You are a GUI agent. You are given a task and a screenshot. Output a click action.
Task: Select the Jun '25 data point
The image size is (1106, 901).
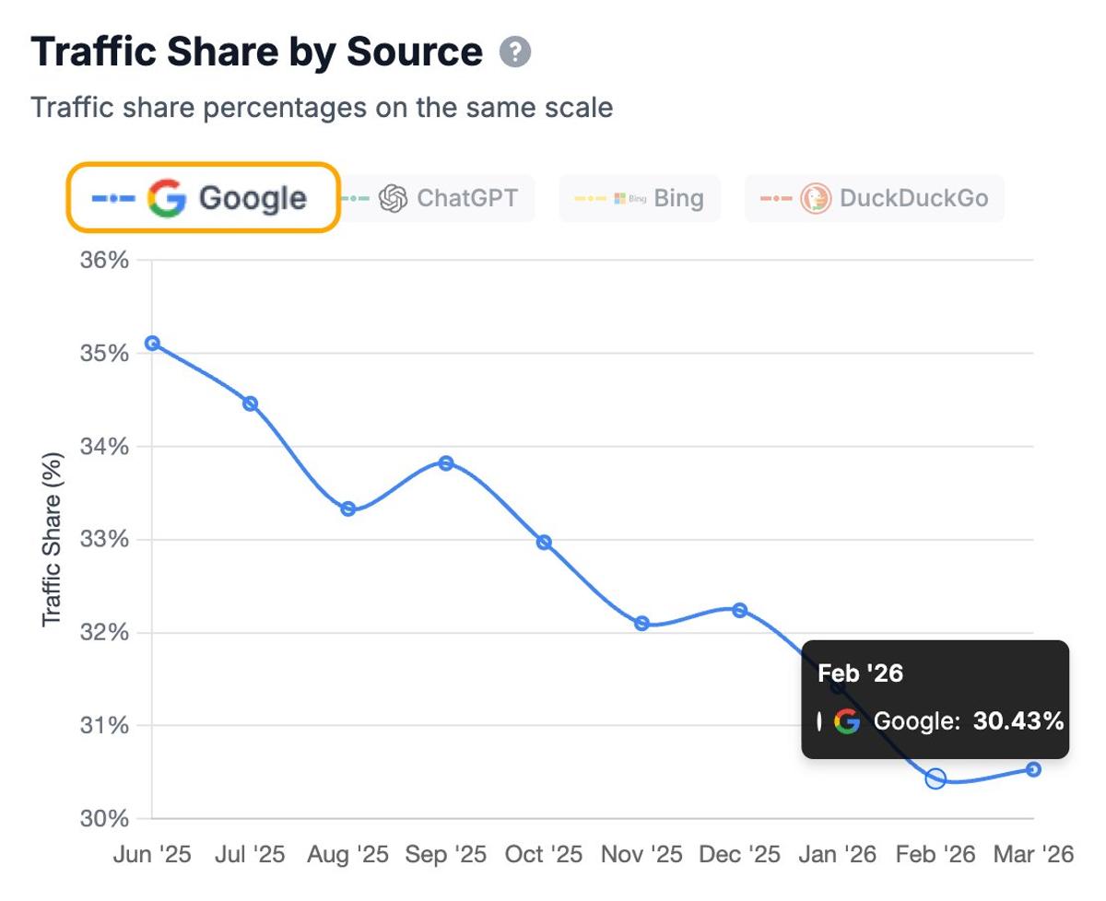[x=152, y=342]
